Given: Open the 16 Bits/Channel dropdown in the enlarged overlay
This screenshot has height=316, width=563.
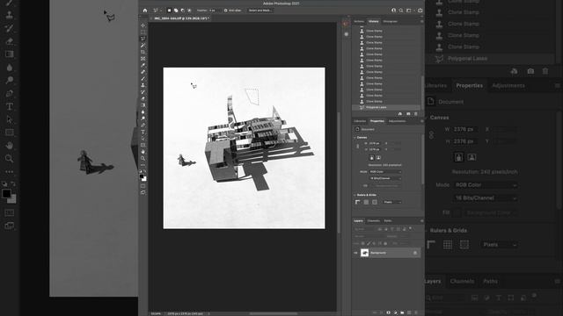Looking at the screenshot, I should click(486, 197).
